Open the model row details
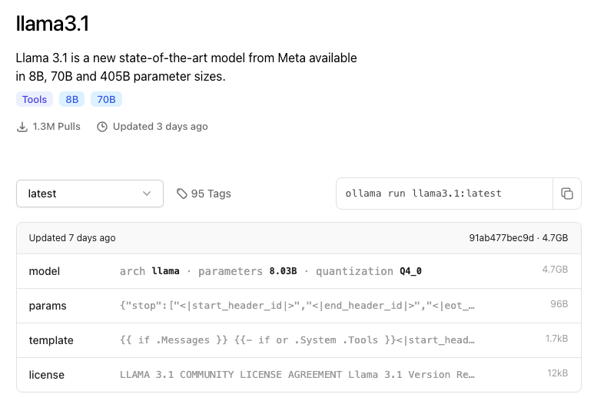Viewport: 604px width, 414px height. pos(298,271)
